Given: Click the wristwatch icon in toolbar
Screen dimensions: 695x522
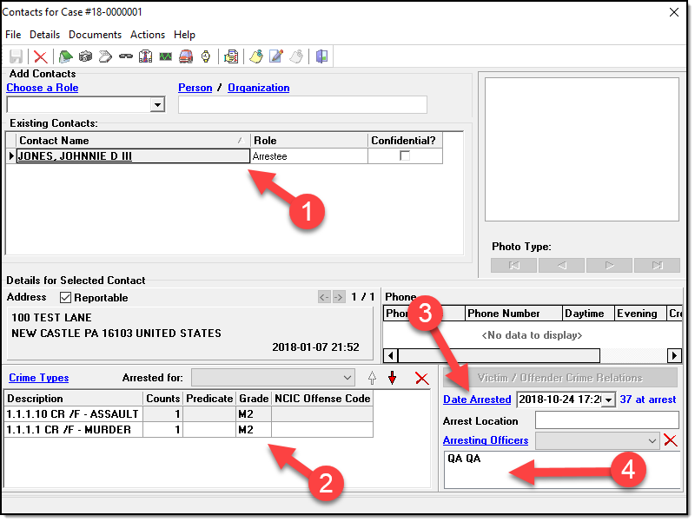Looking at the screenshot, I should (x=206, y=57).
